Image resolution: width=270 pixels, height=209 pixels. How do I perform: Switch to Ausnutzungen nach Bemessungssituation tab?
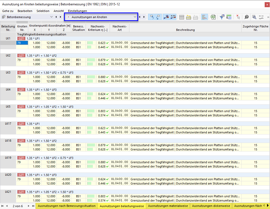(67, 206)
